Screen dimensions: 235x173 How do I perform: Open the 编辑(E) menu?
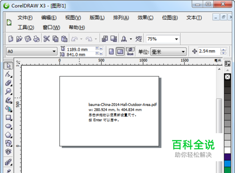(49, 18)
